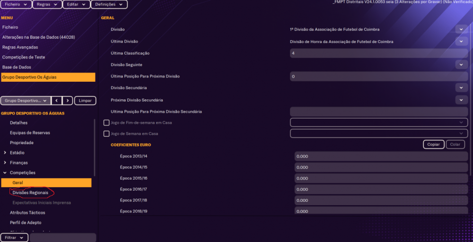Go to next record with right arrow
This screenshot has height=242, width=473.
(68, 101)
